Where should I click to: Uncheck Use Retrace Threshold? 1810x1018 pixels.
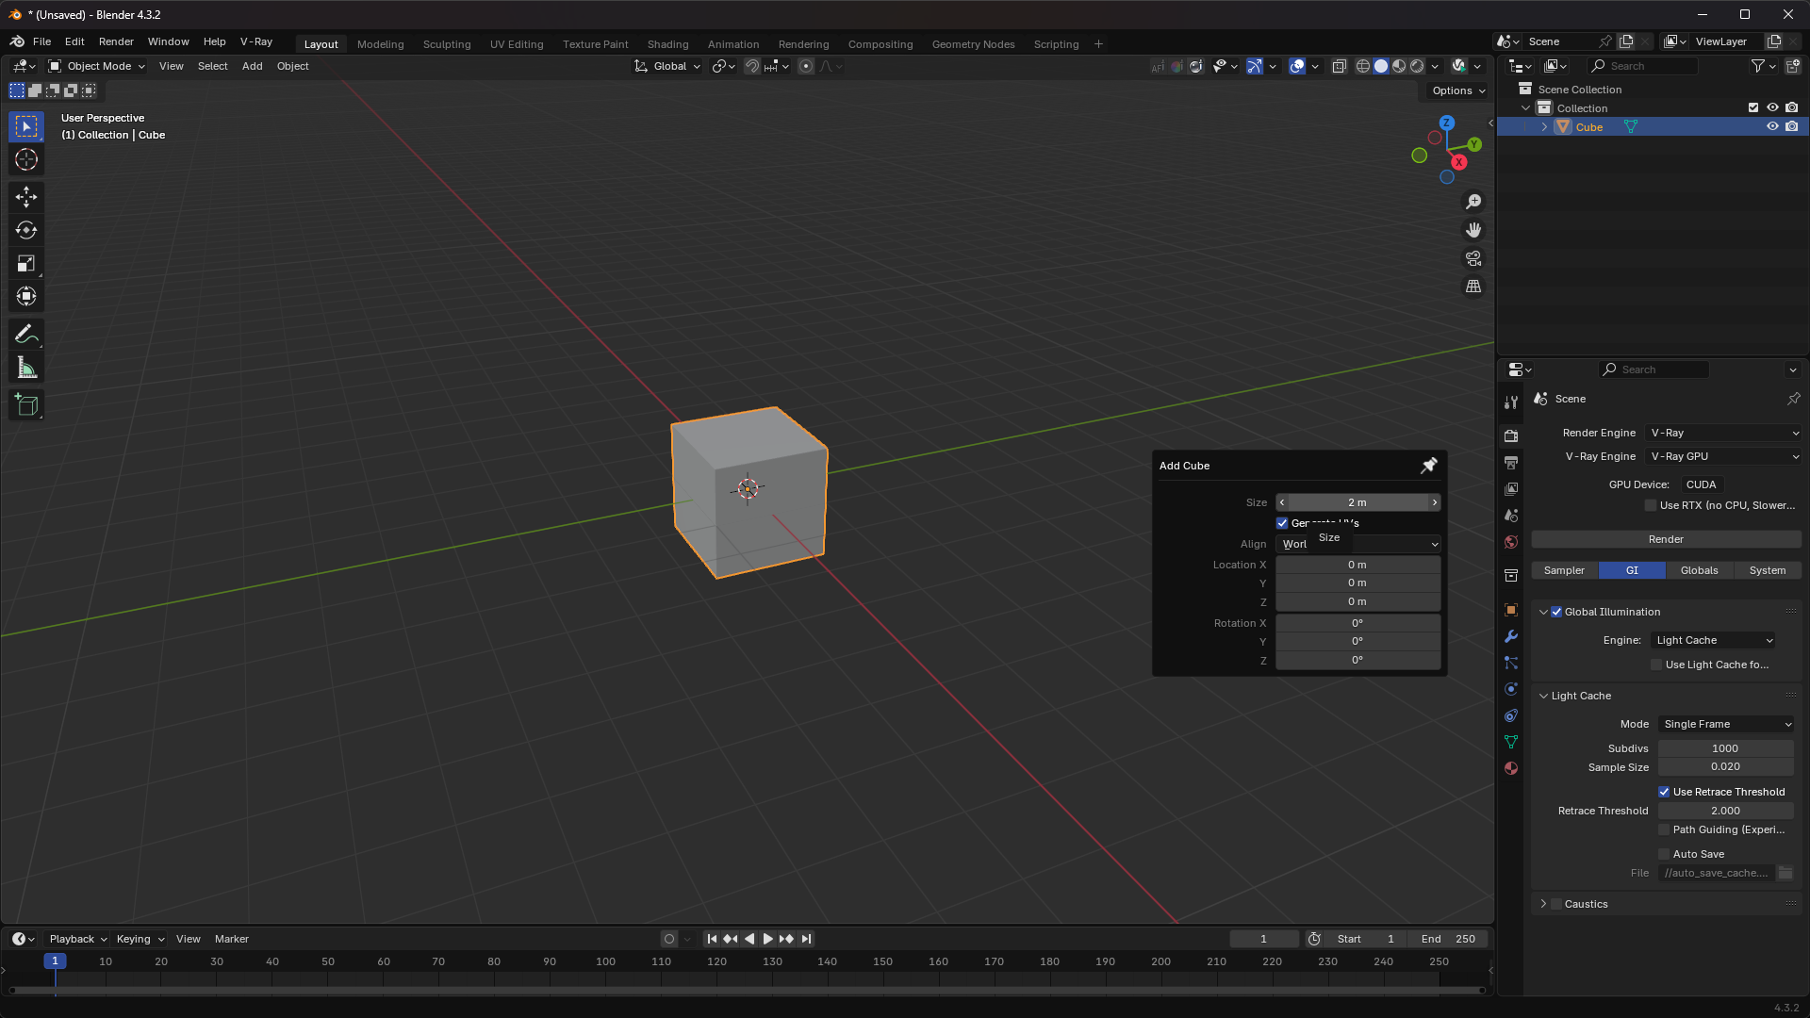1664,792
